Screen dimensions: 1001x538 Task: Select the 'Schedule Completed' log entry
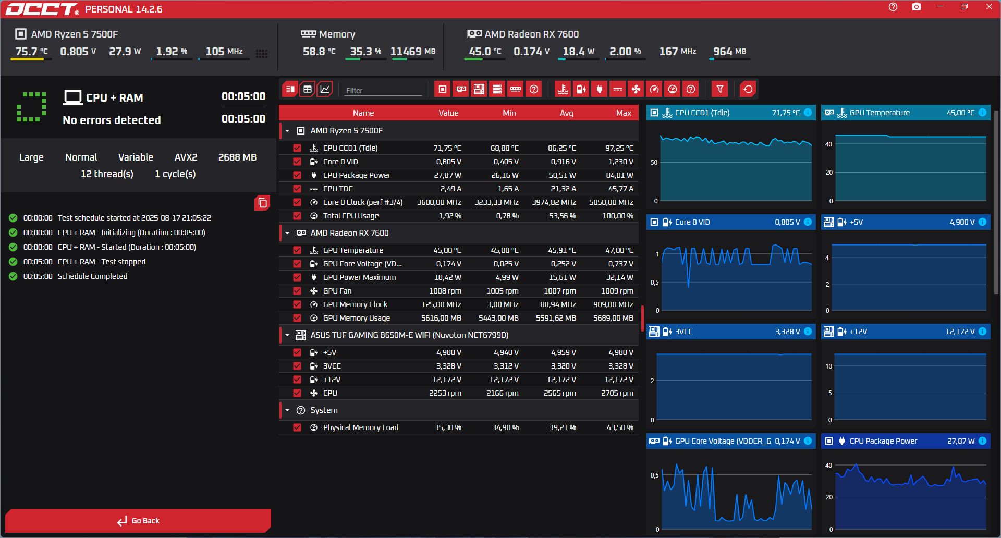pos(92,276)
